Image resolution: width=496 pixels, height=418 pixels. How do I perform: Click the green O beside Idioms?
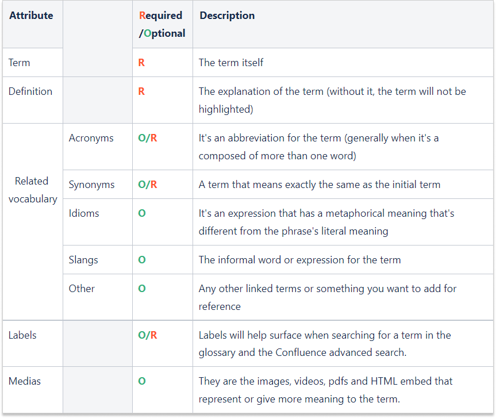[142, 213]
